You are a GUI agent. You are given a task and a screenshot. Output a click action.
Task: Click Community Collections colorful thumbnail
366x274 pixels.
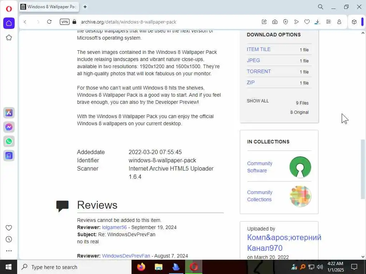(x=300, y=196)
